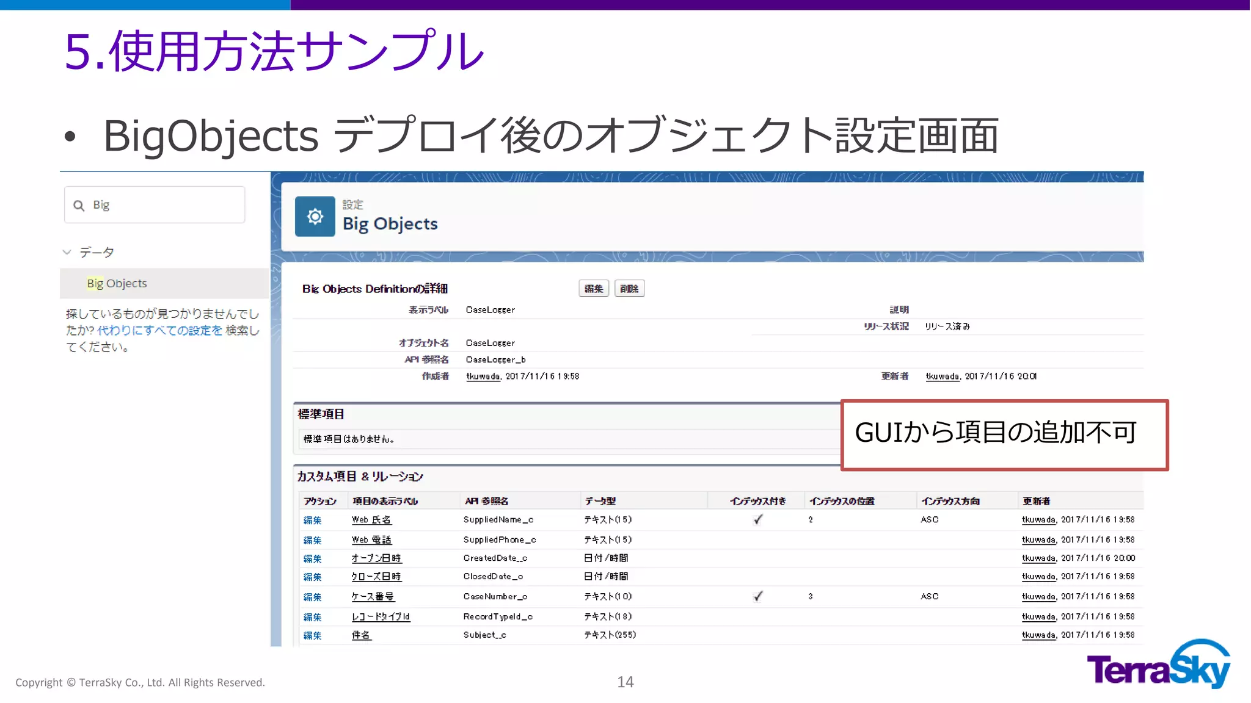
Task: Collapse the データ section chevron
Action: pos(67,252)
